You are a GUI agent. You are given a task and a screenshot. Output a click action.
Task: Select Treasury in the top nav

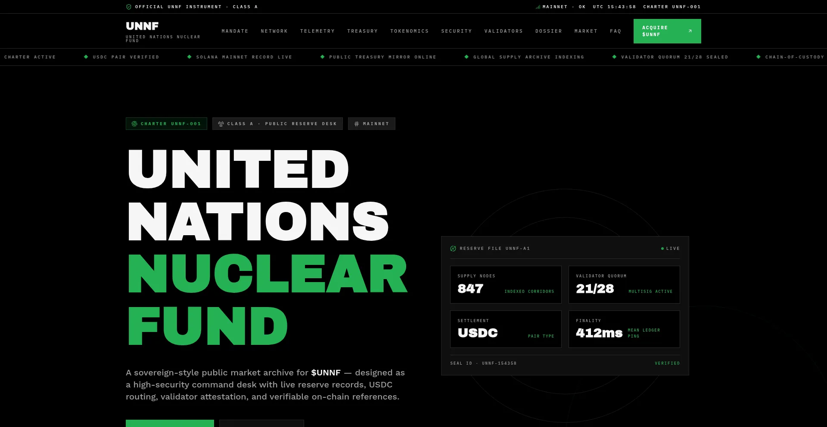point(363,31)
